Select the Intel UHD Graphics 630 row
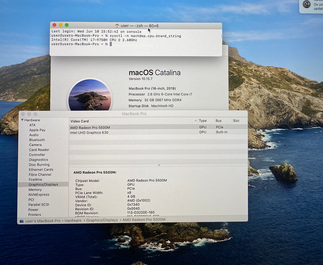Image resolution: width=323 pixels, height=265 pixels. coord(158,132)
